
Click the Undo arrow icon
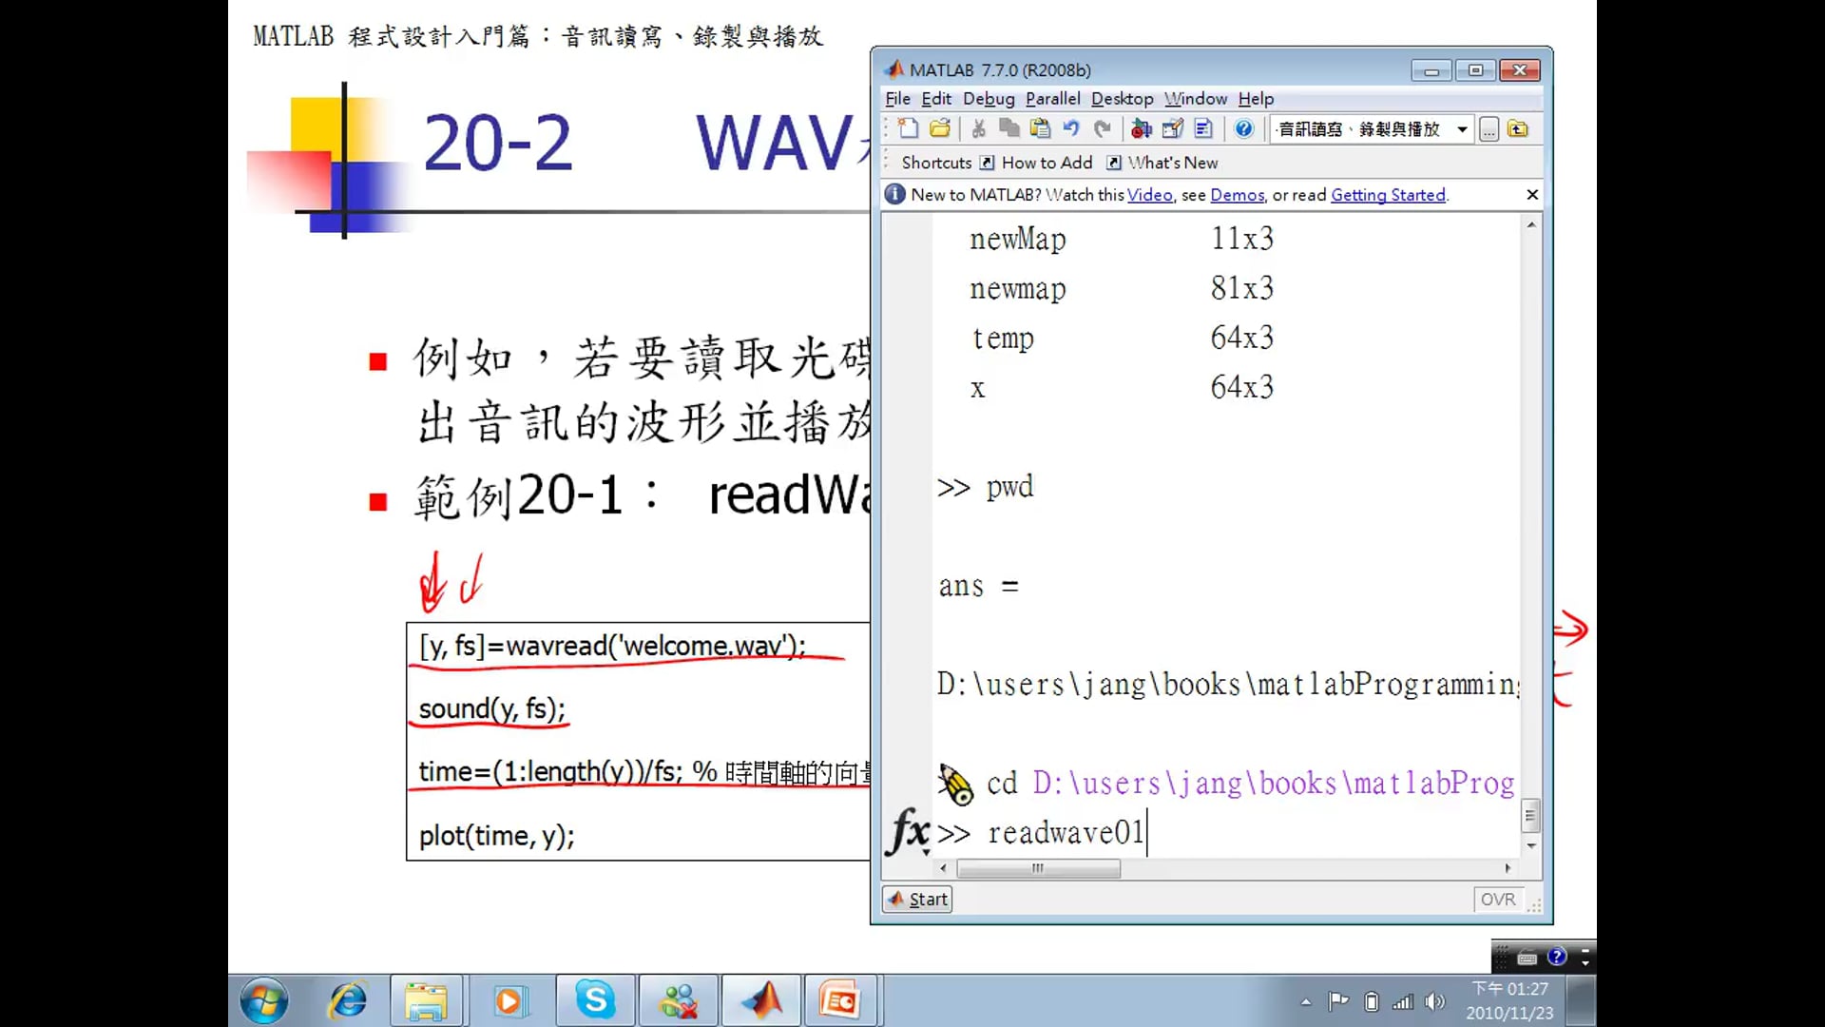tap(1071, 128)
